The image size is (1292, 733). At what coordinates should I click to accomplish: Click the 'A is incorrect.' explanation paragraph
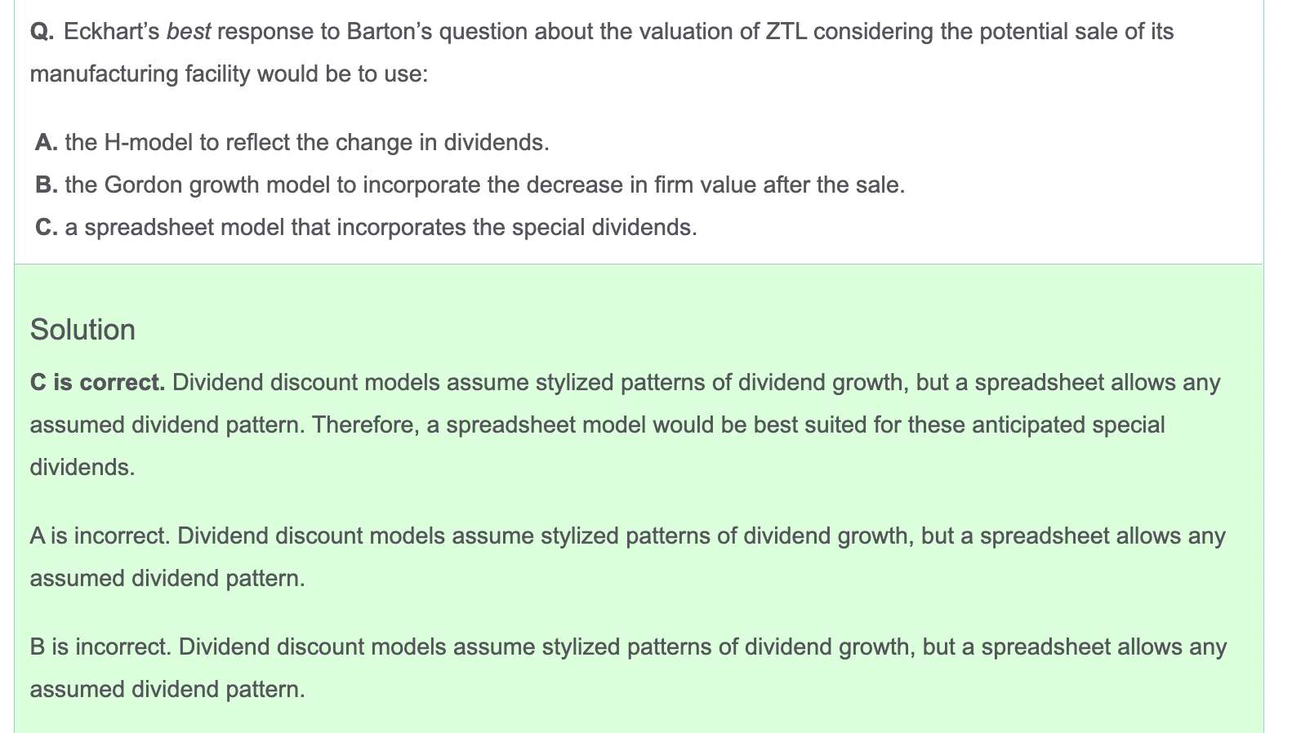[x=627, y=558]
